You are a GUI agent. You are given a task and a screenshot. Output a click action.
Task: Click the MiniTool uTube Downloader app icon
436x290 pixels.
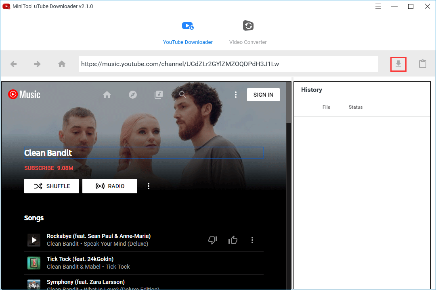click(6, 6)
